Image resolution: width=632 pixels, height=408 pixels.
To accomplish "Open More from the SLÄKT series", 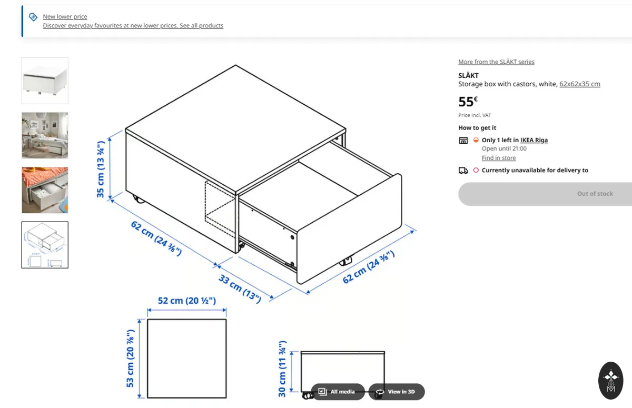I will point(496,62).
